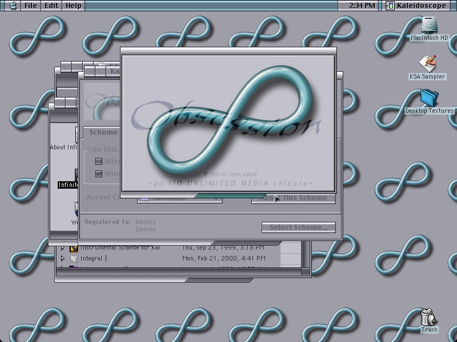457x342 pixels.
Task: Select the Desktop Textures folder icon
Action: click(430, 97)
